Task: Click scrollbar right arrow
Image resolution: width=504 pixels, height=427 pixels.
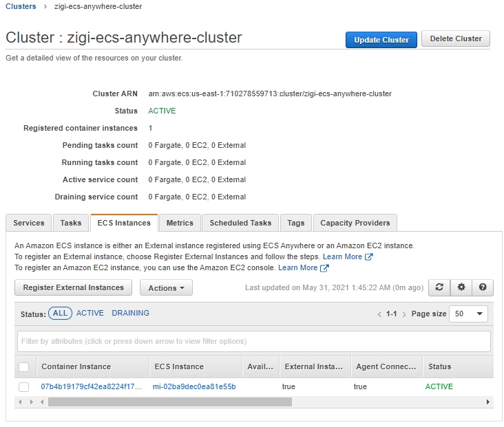Action: coord(488,402)
